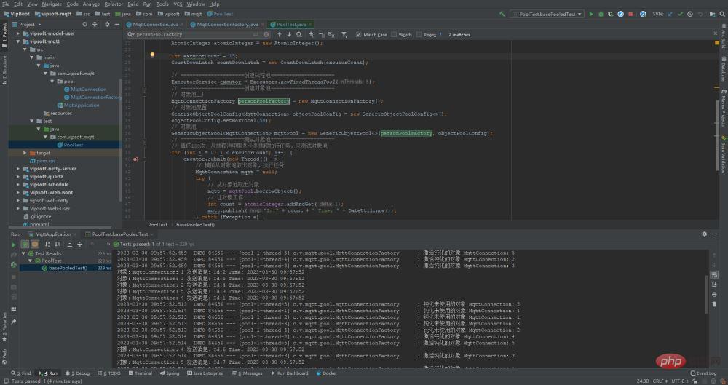Collapse the vipsoft-mqtt module
Screen dimensions: 728x385
point(18,41)
